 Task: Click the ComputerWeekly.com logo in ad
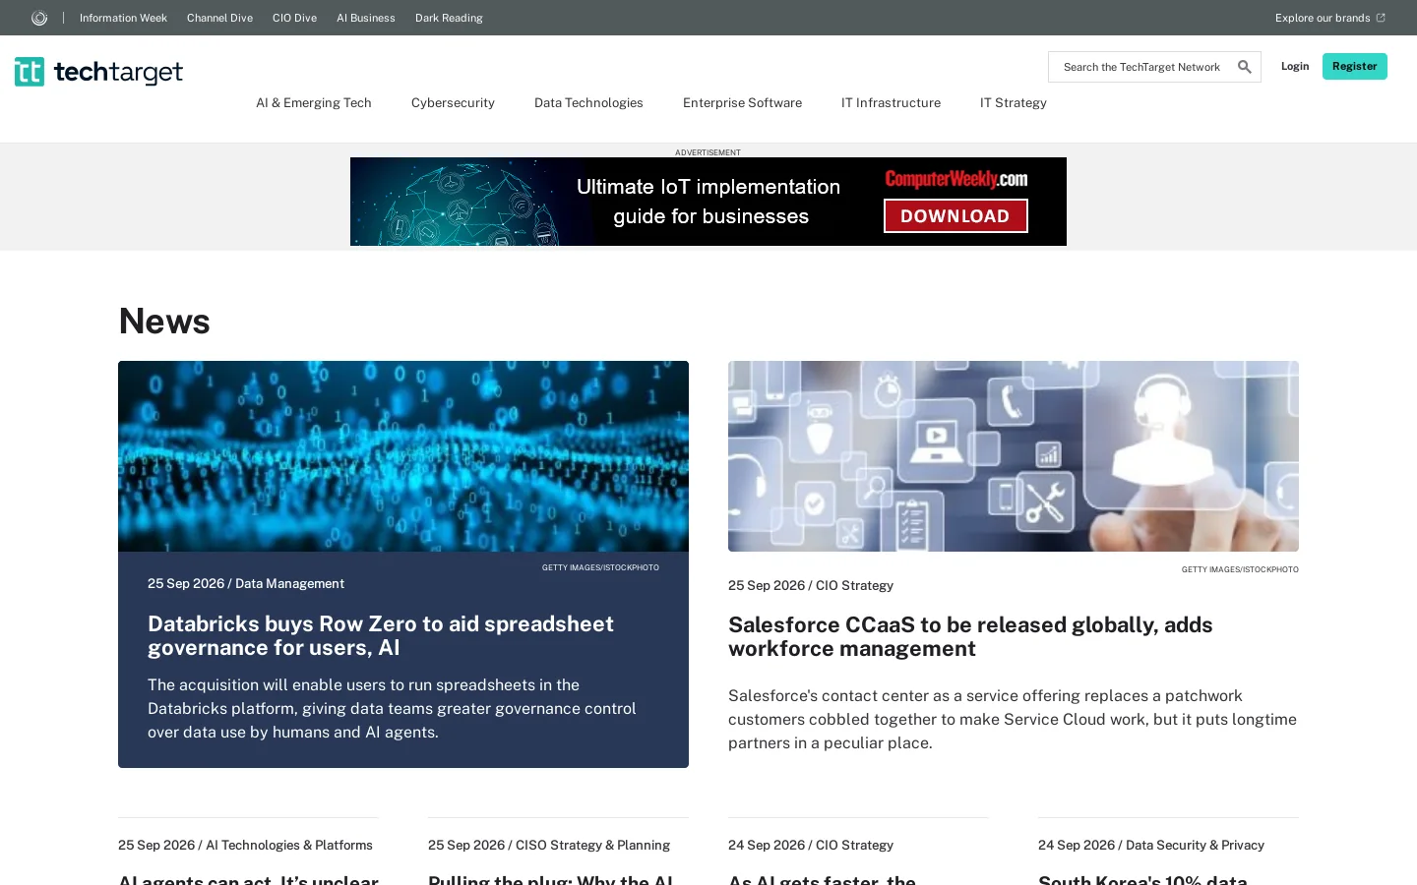(x=956, y=179)
